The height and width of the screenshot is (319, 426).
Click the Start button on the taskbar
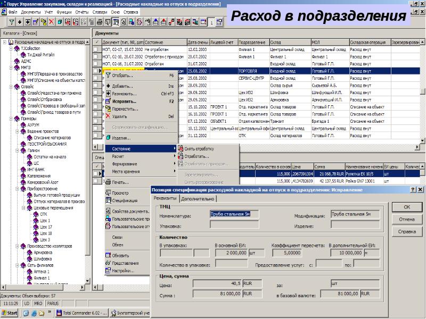click(10, 313)
